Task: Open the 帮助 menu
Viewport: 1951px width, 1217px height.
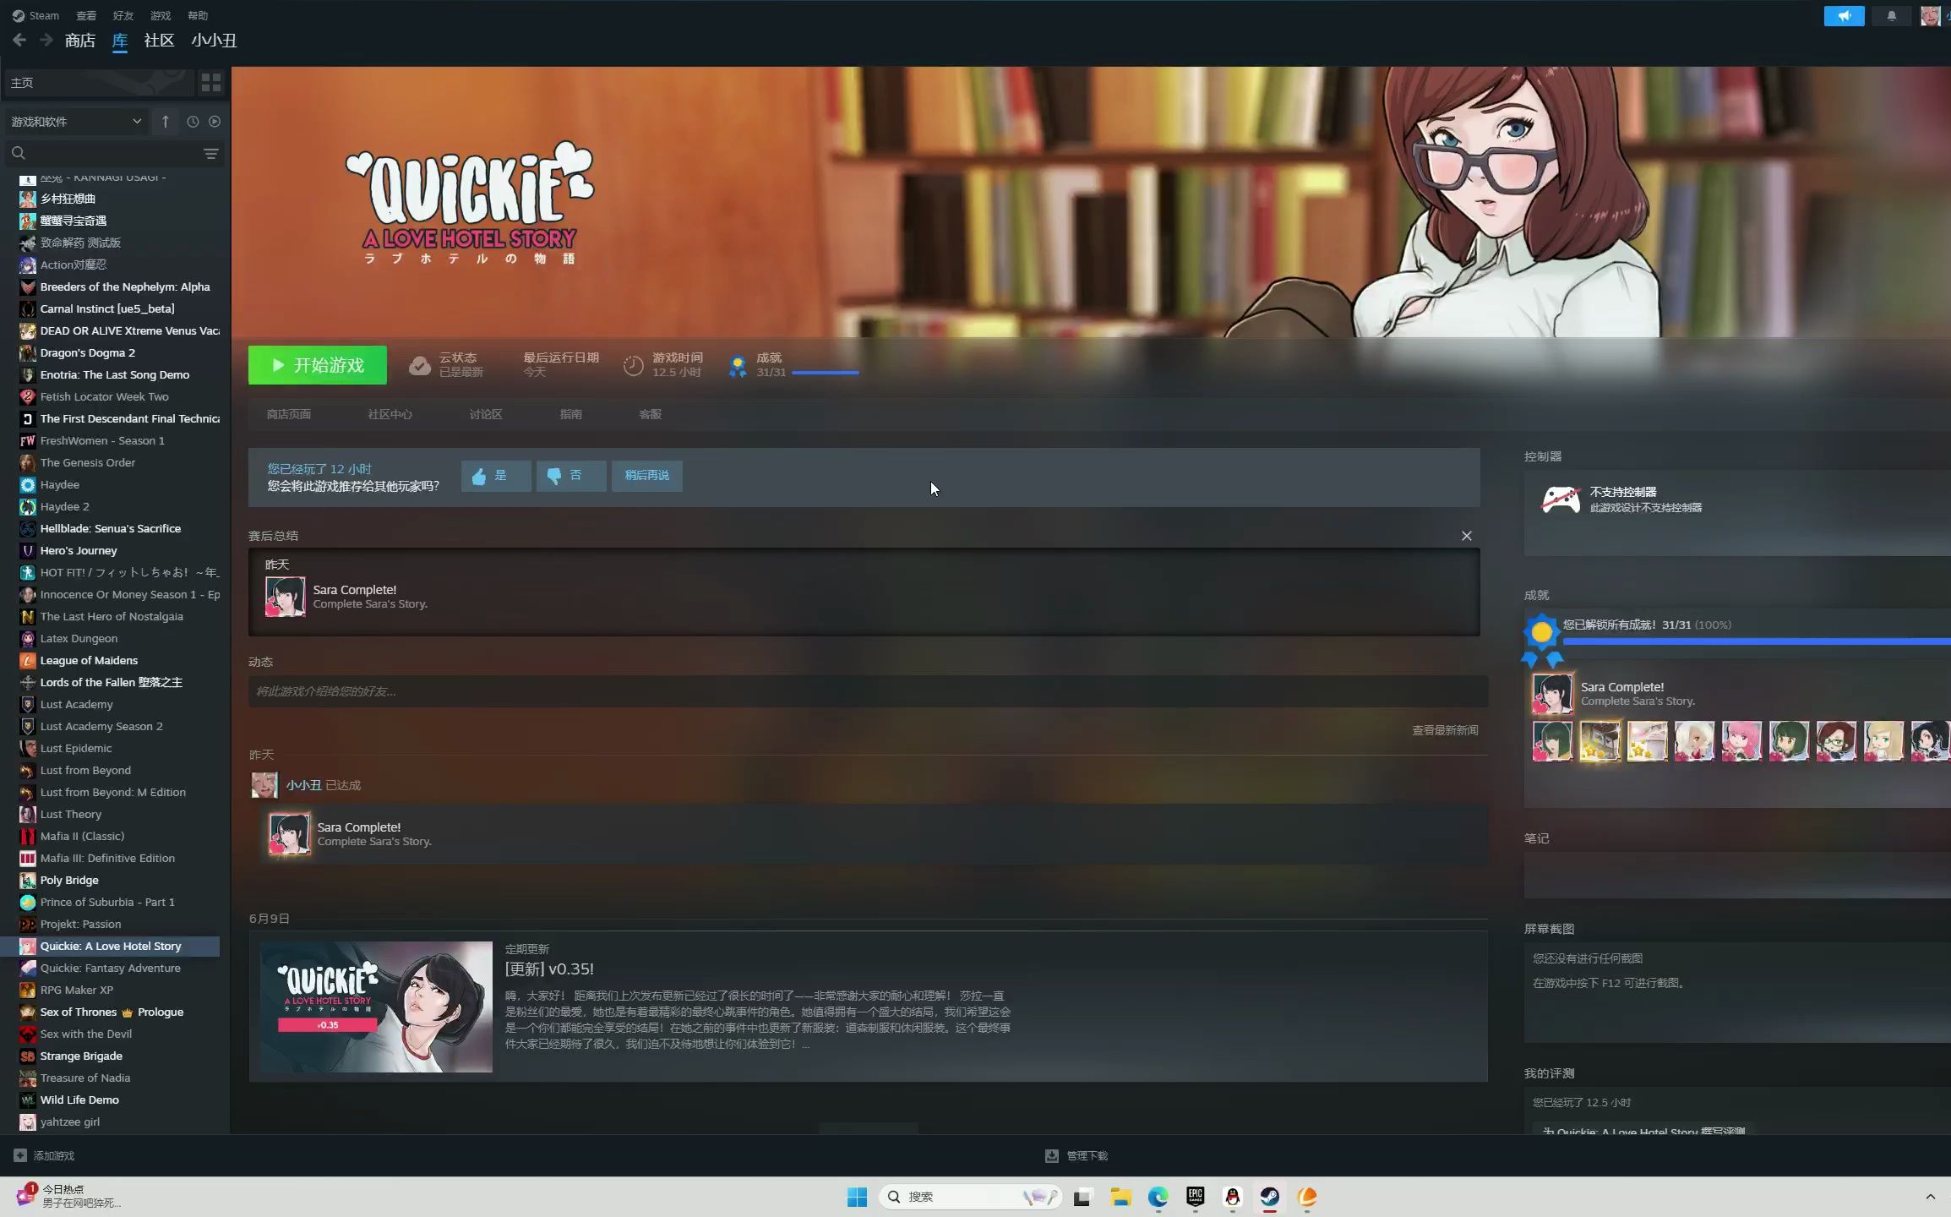Action: pos(198,15)
